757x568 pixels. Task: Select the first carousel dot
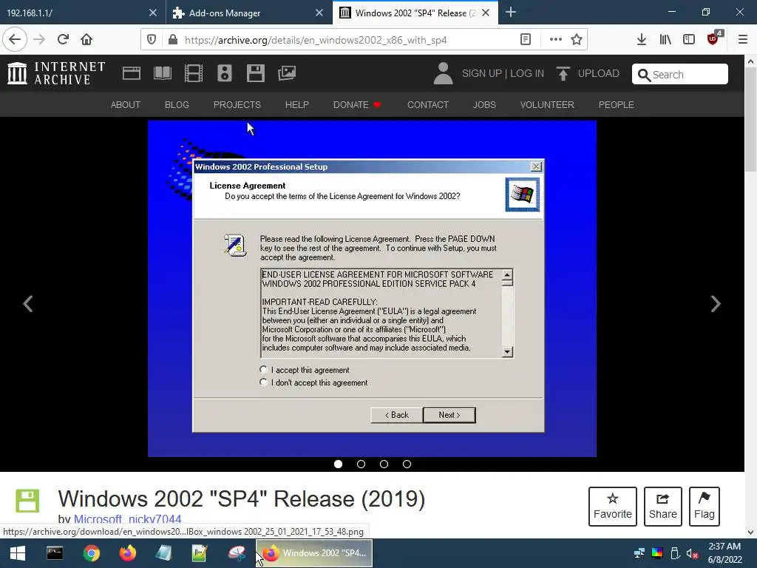338,464
